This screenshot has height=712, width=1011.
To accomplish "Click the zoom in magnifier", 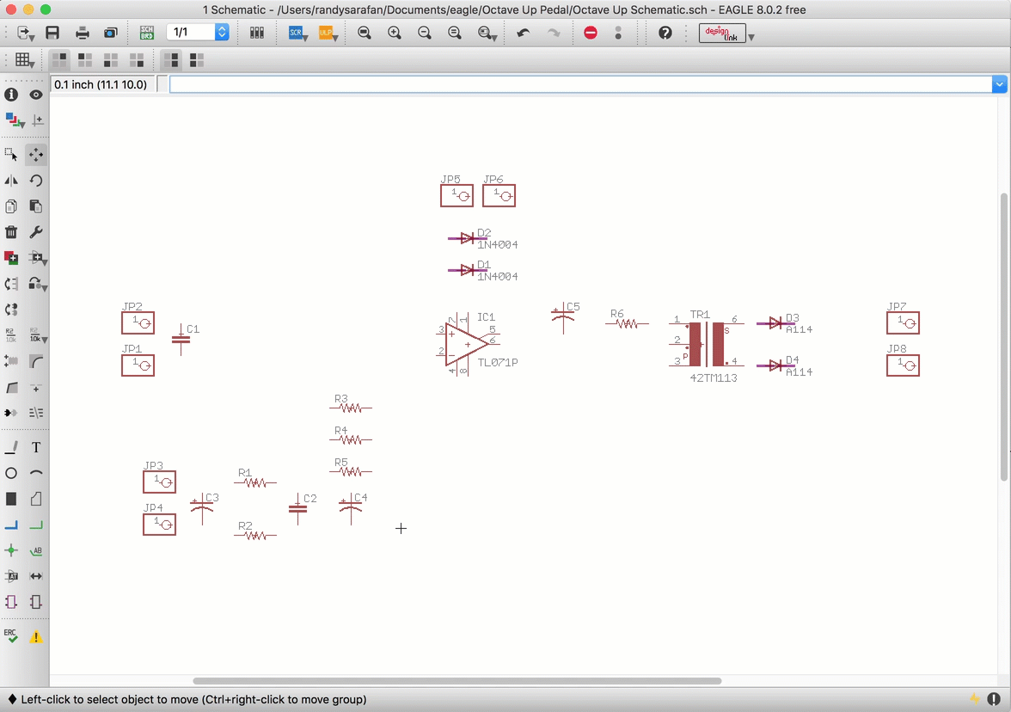I will [x=395, y=33].
